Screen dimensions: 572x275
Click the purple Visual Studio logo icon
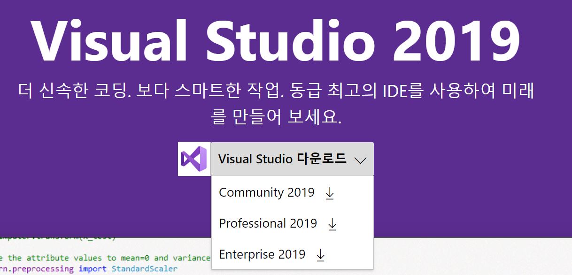(194, 159)
